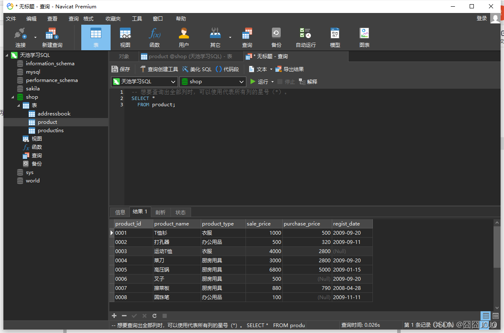The image size is (504, 333).
Task: Click the refresh icon in result toolbar
Action: point(155,316)
